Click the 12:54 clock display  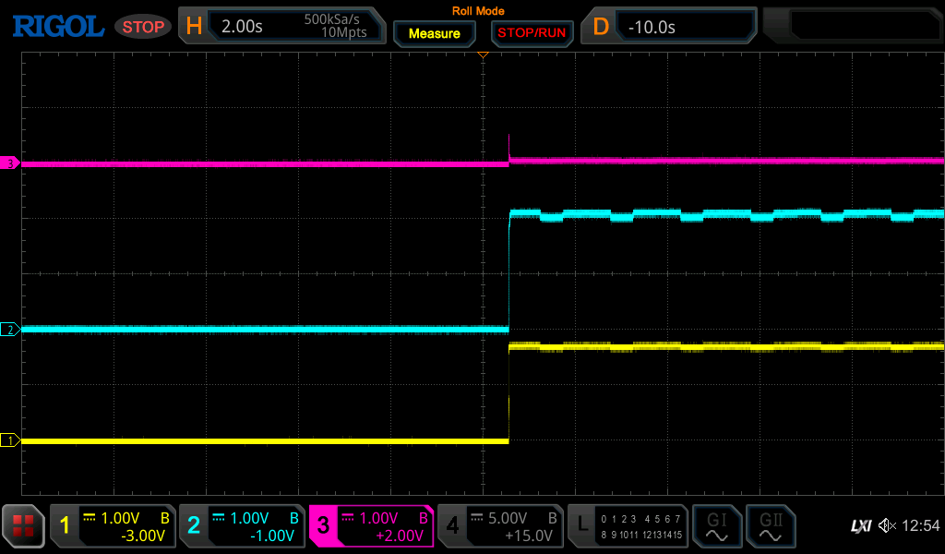[921, 525]
